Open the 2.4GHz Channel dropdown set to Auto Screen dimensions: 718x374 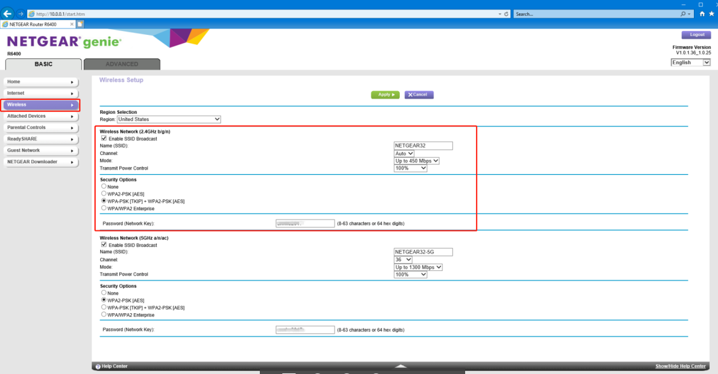[x=404, y=153]
